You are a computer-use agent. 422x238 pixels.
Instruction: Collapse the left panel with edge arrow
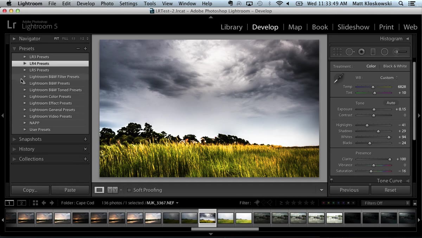[x=3, y=115]
